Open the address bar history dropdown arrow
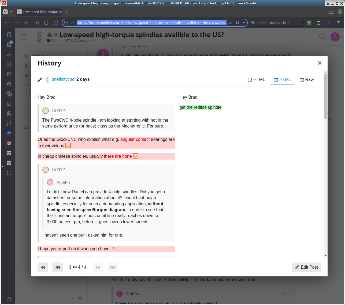Screen dimensions: 345x305 pyautogui.click(x=244, y=23)
